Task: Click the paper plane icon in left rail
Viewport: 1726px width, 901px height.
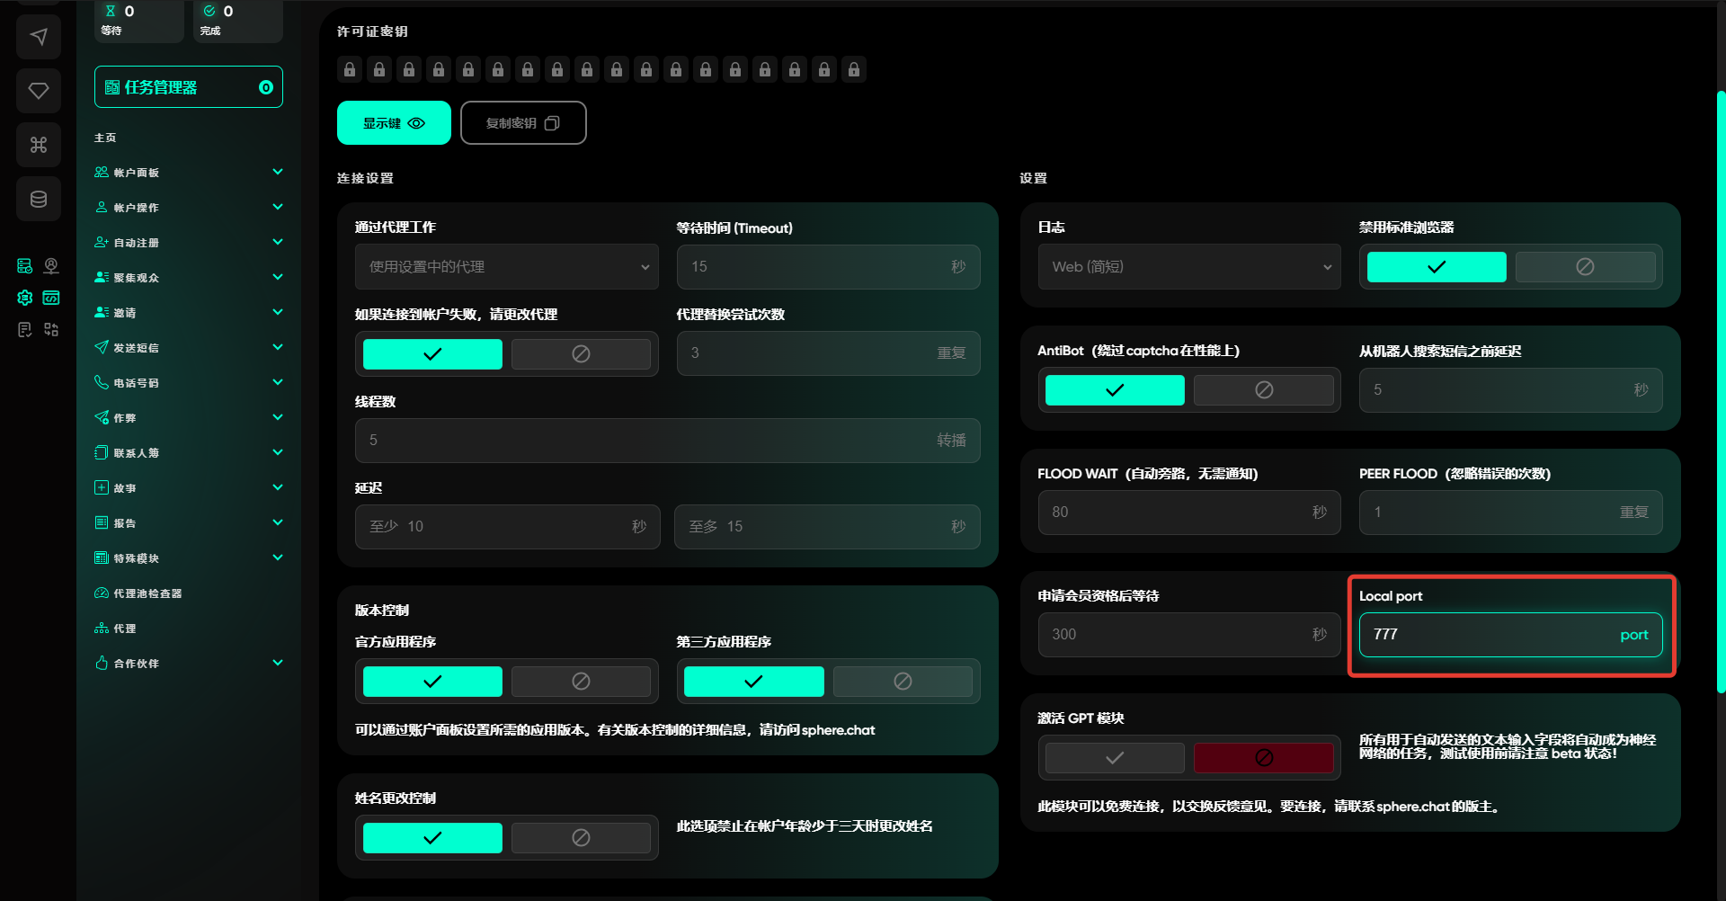Action: coord(39,37)
